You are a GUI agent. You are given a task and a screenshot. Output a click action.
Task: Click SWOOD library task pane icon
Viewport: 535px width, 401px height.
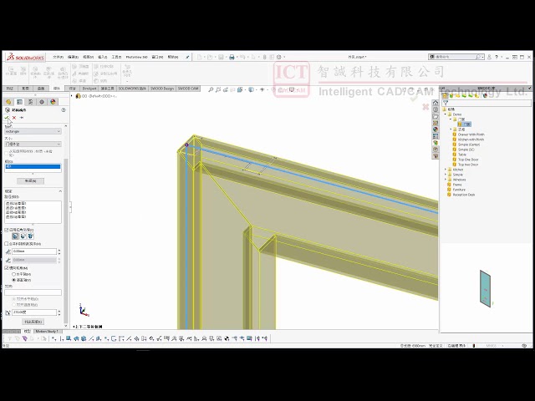[436, 143]
